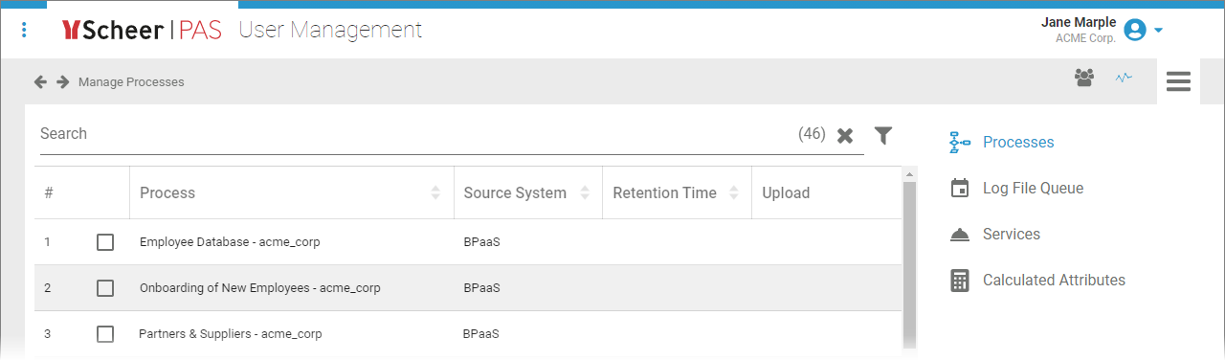Open the activity pulse icon
This screenshot has height=361, width=1225.
point(1124,78)
